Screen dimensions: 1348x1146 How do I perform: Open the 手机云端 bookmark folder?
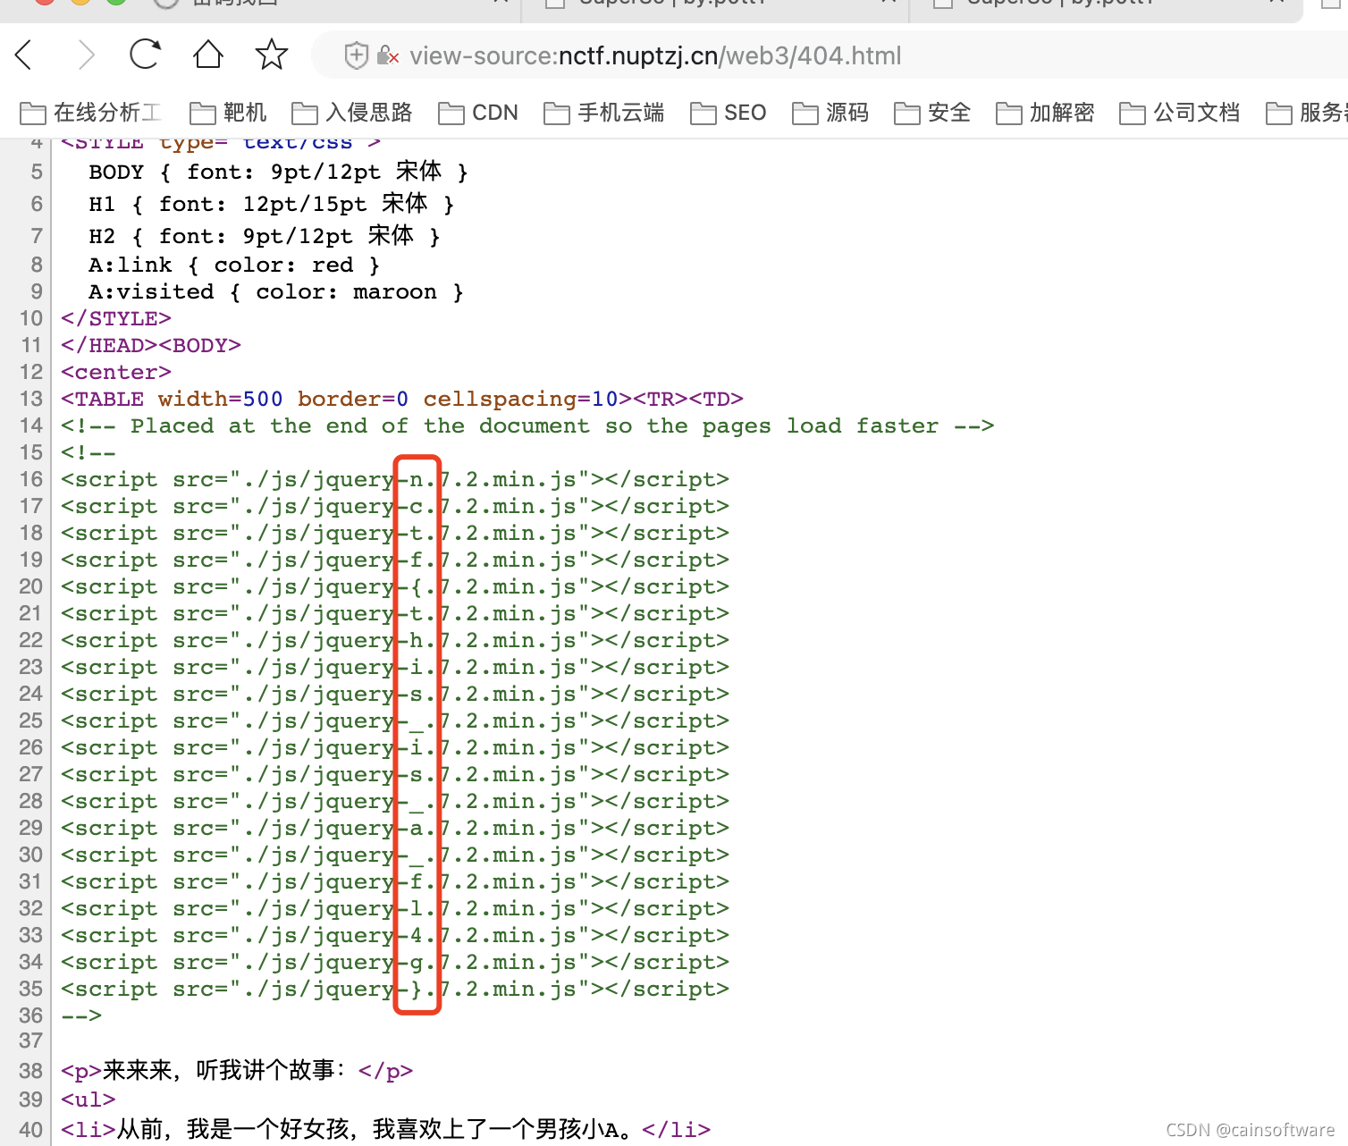coord(604,113)
